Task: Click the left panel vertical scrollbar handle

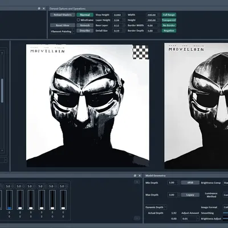Action: 2,91
